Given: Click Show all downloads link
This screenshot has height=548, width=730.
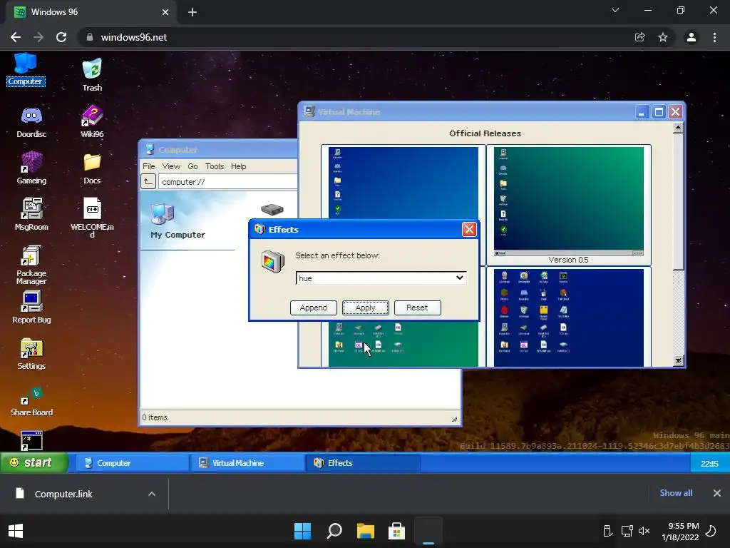Looking at the screenshot, I should pos(676,493).
